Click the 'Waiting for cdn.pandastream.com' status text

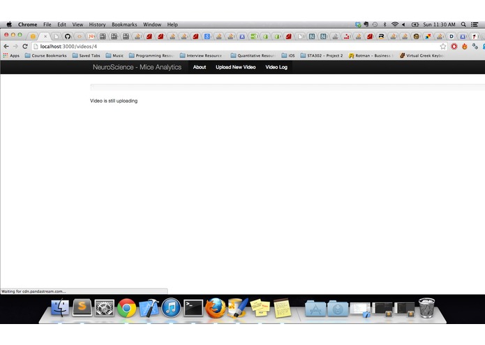pos(33,291)
